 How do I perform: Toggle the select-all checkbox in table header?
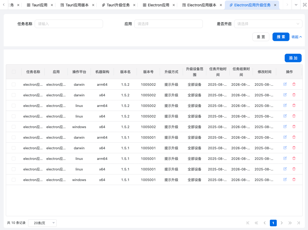(14, 72)
